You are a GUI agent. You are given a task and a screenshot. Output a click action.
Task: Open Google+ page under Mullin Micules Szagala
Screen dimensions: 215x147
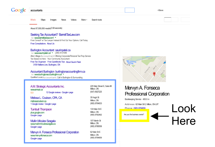36,127
